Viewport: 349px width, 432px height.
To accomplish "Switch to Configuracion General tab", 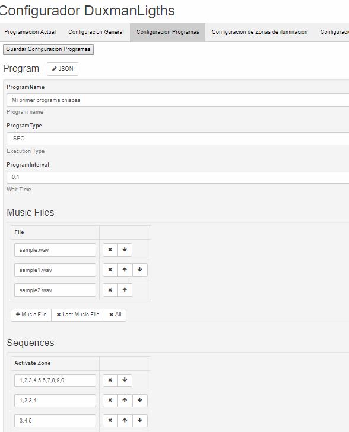I will click(x=96, y=32).
